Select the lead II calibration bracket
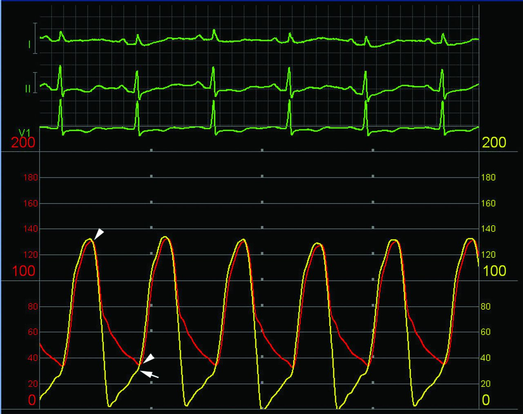 point(36,82)
